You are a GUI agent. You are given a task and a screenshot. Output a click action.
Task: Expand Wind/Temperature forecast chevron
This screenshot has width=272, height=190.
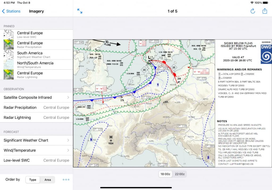68,150
